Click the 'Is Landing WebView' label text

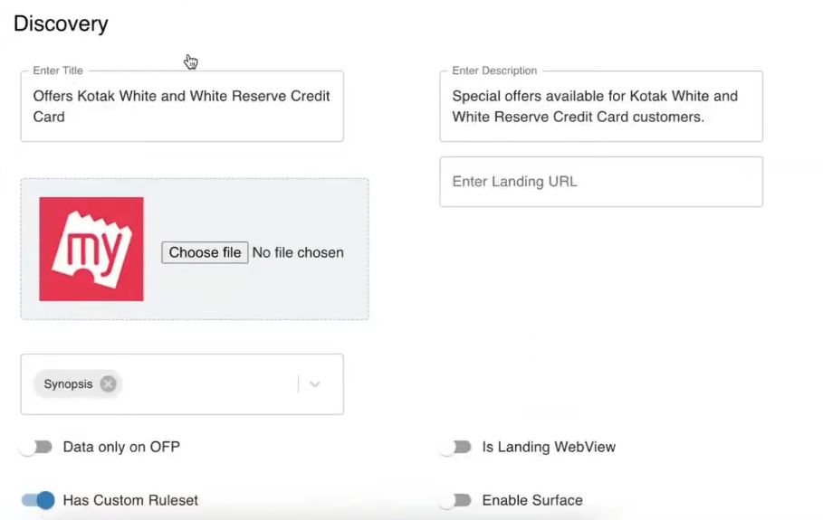pyautogui.click(x=549, y=447)
